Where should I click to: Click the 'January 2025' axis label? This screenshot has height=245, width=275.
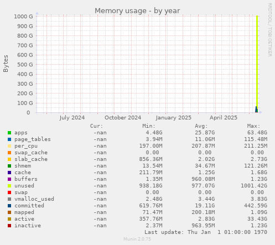pos(173,118)
